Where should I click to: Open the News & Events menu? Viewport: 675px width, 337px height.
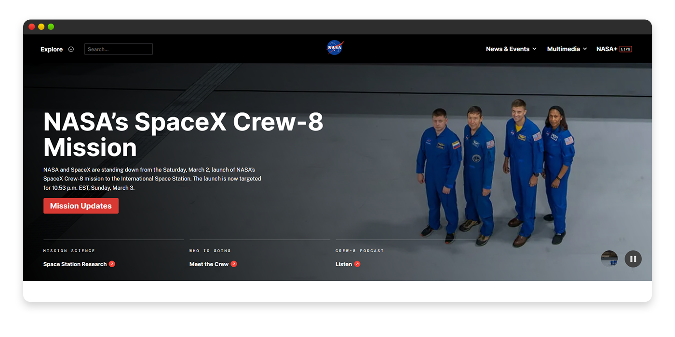tap(508, 49)
